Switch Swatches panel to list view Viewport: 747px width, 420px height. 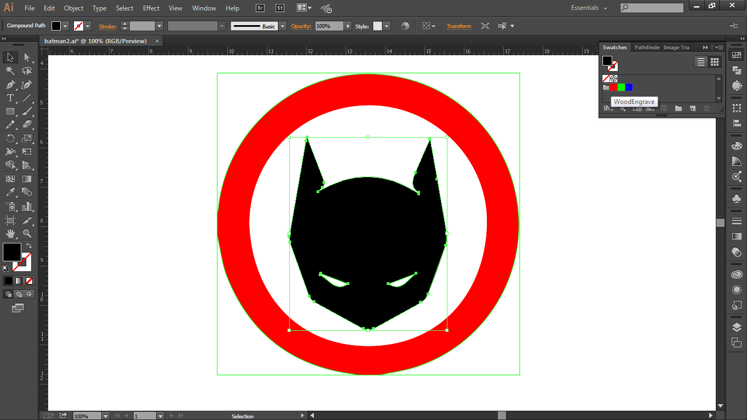(701, 62)
